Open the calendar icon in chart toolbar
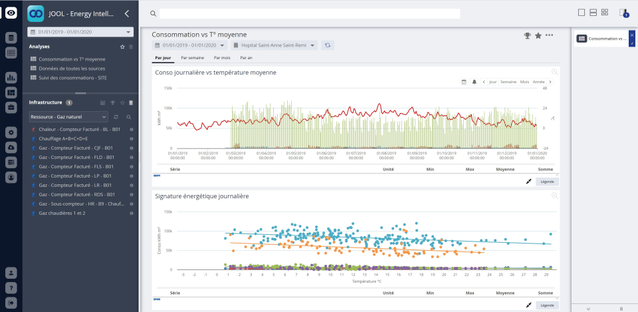The image size is (638, 312). [465, 82]
